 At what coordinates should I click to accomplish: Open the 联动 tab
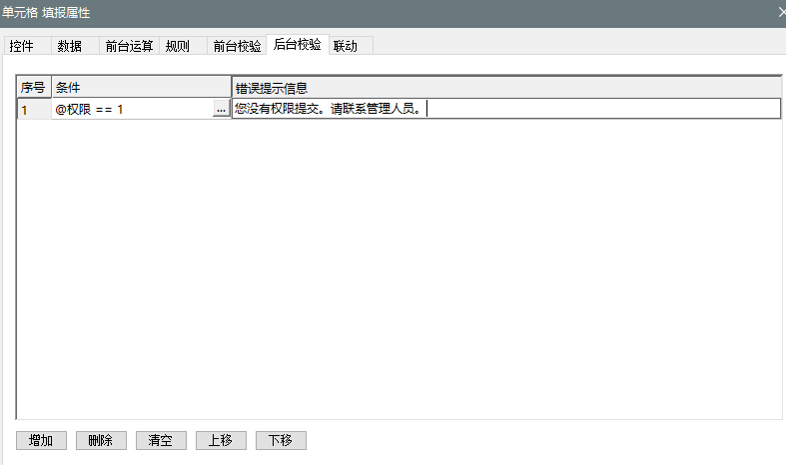tap(346, 46)
